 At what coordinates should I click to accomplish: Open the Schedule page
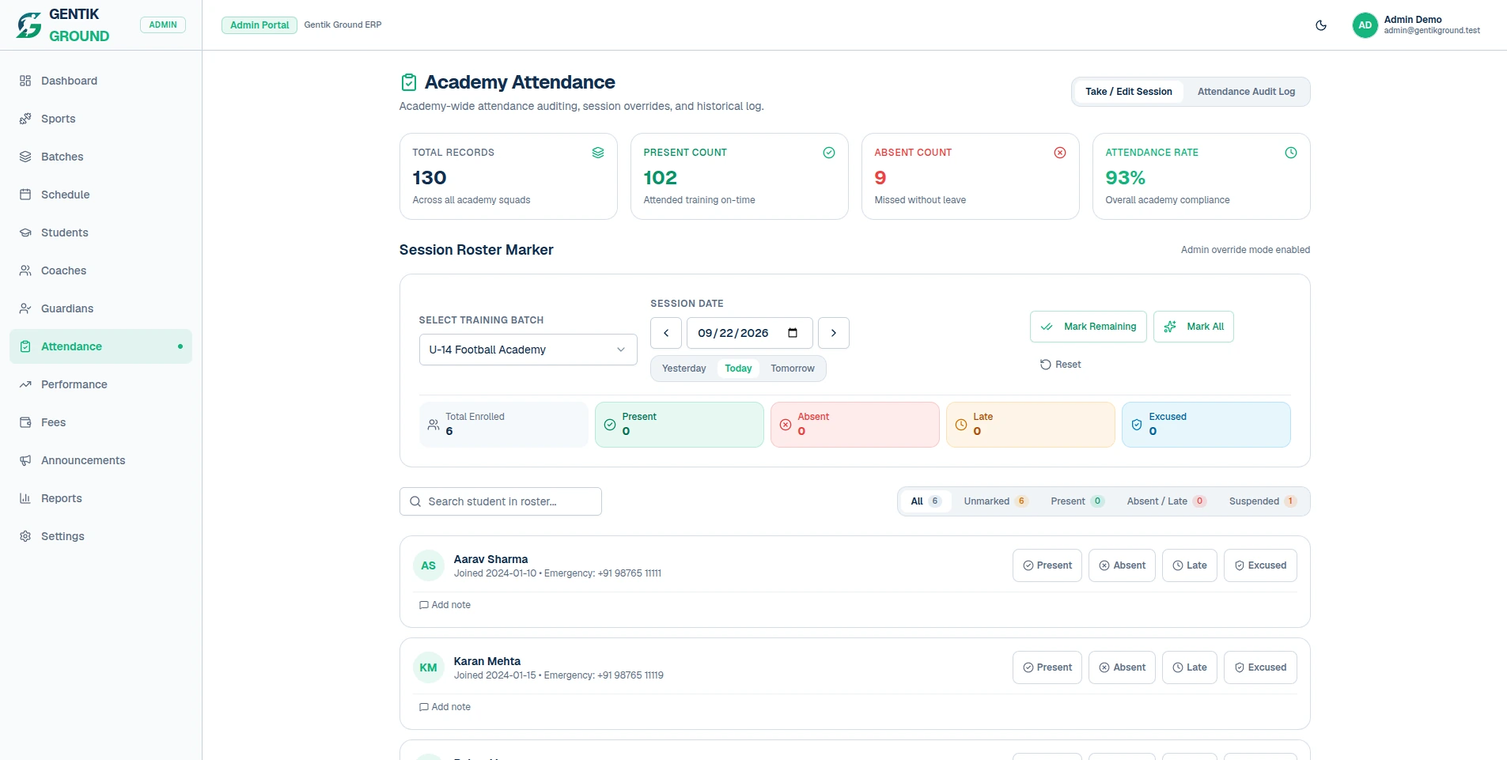[100, 195]
